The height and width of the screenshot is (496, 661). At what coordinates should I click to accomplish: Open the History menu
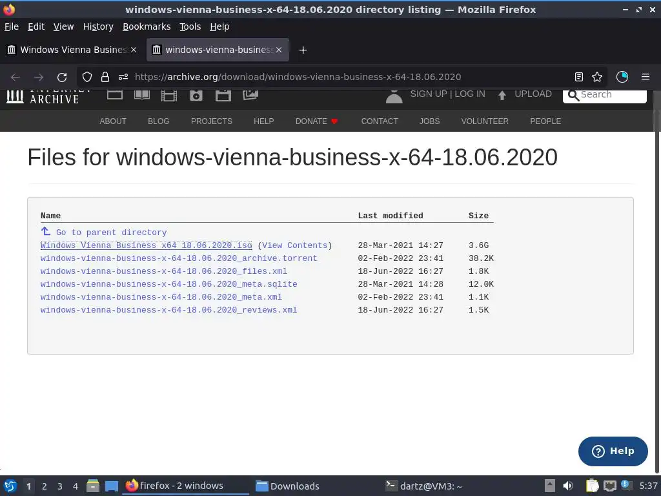click(98, 26)
